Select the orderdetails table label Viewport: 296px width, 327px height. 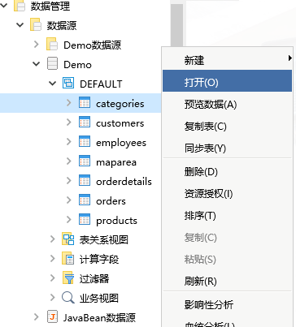tap(124, 182)
